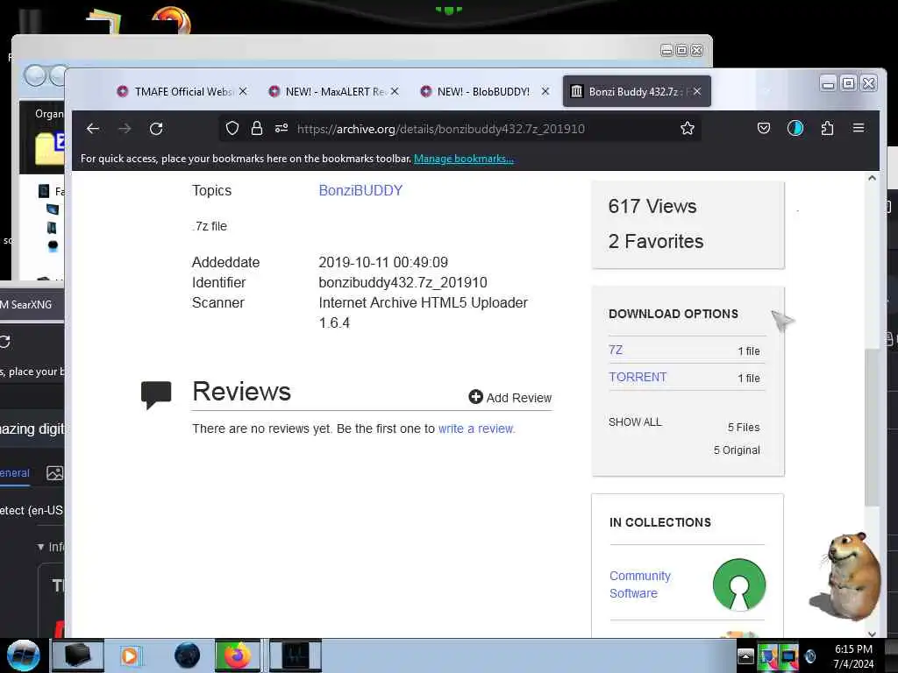The image size is (898, 673).
Task: Click the Community Software green logo
Action: coord(738,584)
